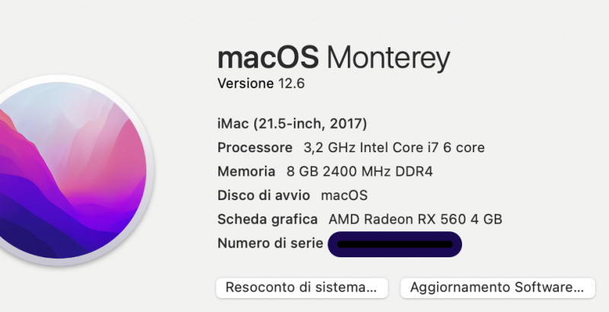Select the macOS startup disk name

344,196
